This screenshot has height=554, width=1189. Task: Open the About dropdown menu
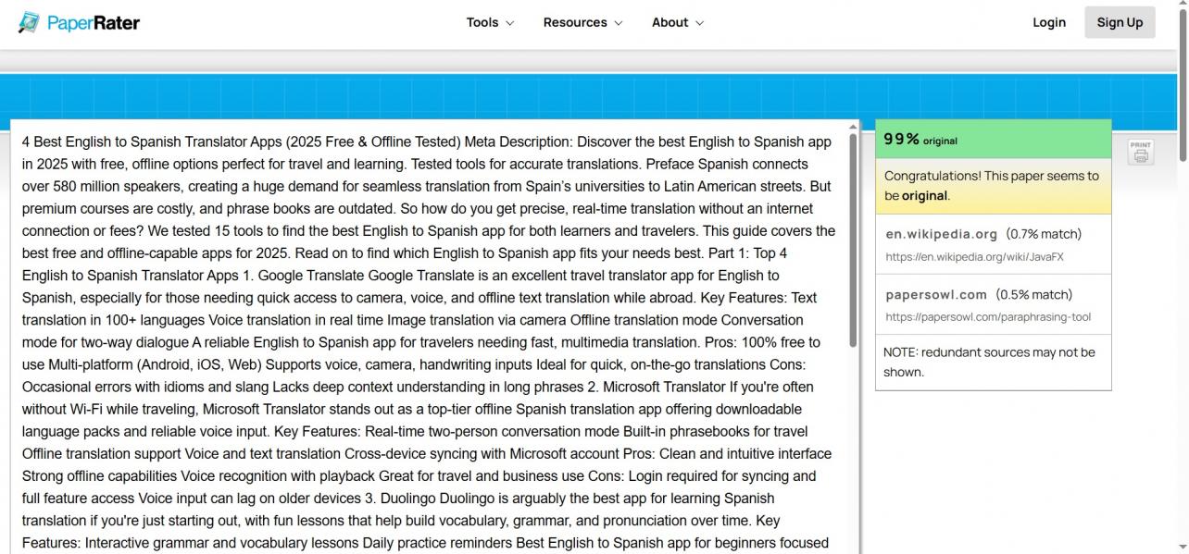[x=677, y=22]
